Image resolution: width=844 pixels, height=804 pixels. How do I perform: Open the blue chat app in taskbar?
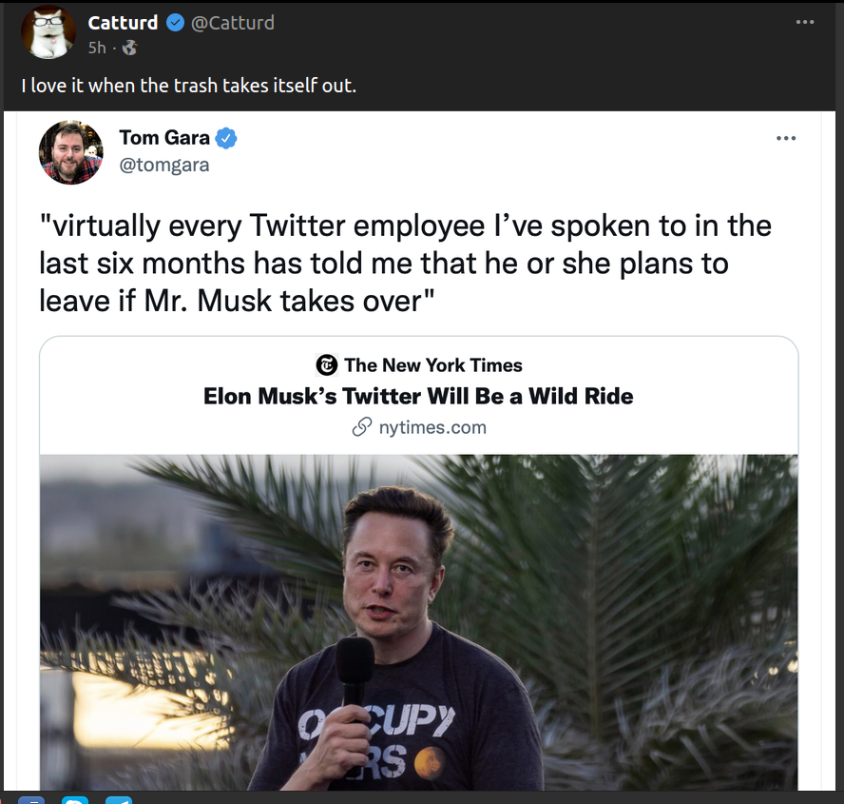(x=74, y=800)
